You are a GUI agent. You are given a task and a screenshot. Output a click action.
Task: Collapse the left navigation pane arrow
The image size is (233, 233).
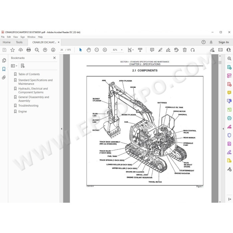coord(62,129)
